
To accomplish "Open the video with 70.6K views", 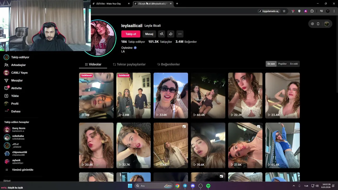I will tap(208, 145).
